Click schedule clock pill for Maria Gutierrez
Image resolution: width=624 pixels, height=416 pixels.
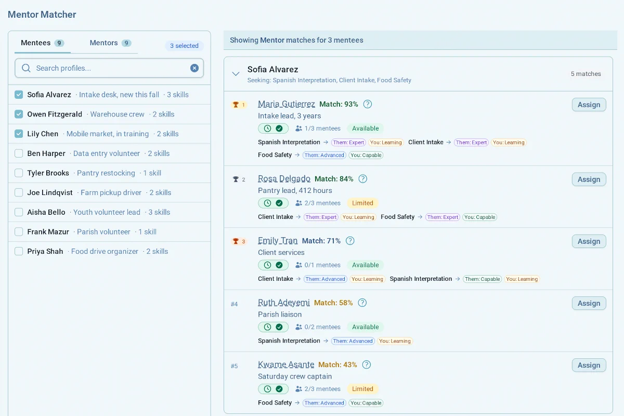tap(274, 128)
